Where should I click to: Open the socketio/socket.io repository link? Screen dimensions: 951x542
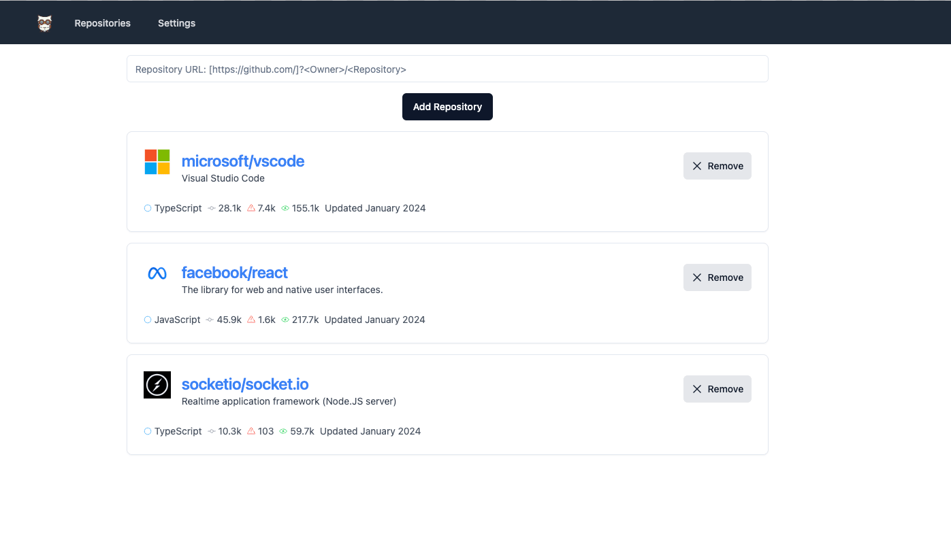tap(245, 384)
